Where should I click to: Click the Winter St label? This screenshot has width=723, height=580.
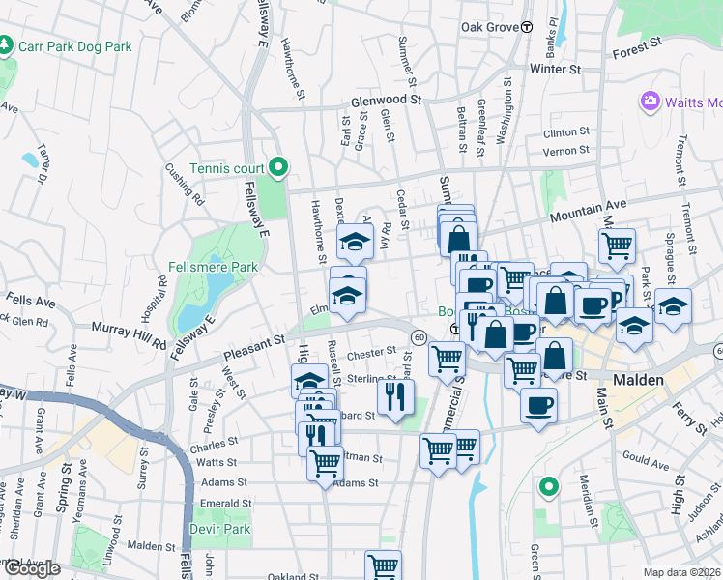point(555,70)
